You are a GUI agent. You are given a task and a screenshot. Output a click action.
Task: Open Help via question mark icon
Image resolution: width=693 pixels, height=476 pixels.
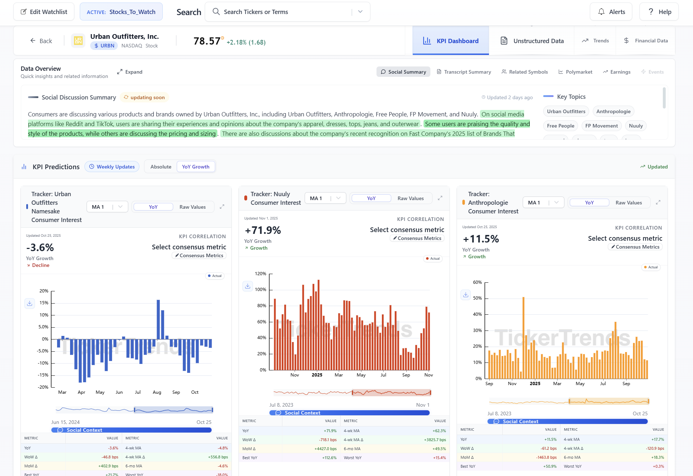(x=659, y=12)
